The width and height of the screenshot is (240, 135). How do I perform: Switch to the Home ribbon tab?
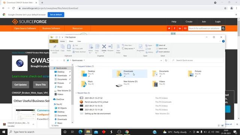tap(62, 41)
